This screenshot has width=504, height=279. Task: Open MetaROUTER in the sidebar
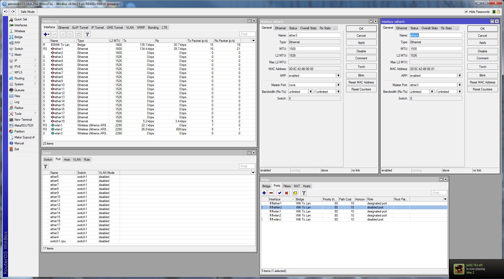point(24,126)
